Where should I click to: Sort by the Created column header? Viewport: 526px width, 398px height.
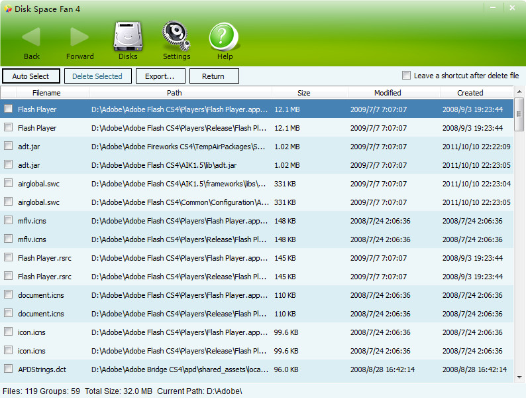[x=470, y=93]
